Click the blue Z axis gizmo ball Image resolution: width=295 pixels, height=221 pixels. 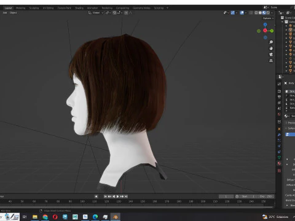[265, 25]
